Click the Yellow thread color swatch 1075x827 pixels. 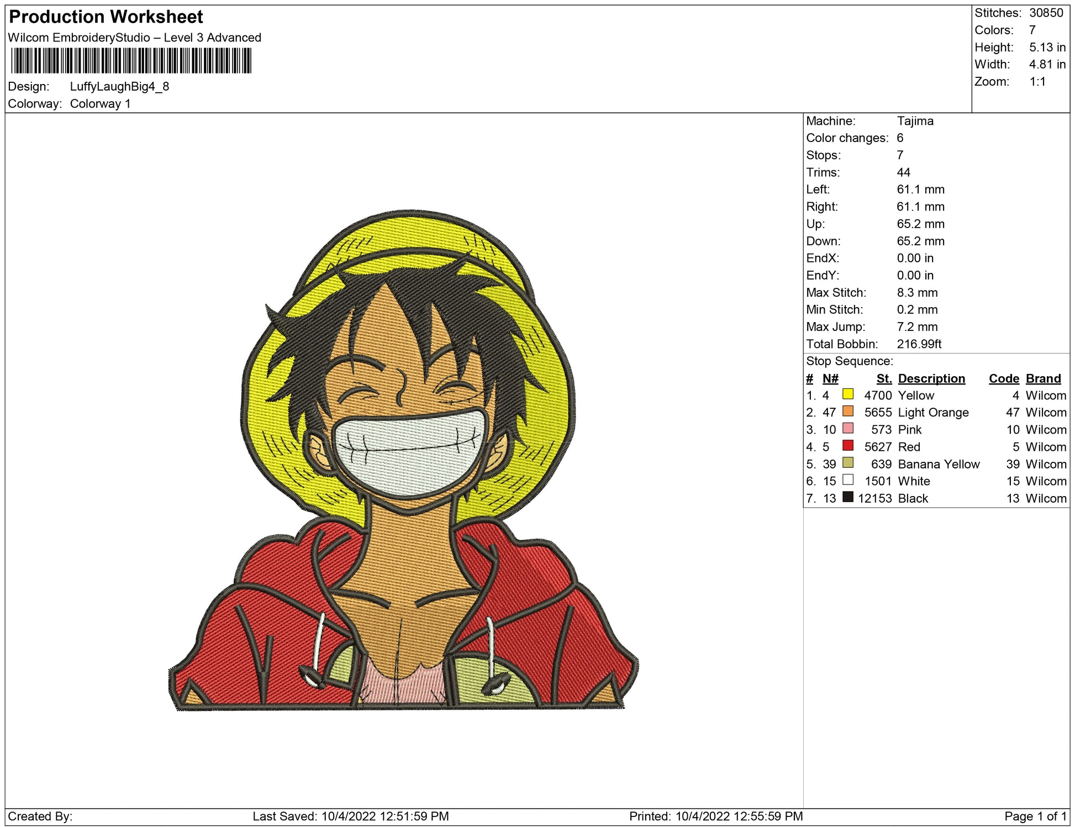[847, 394]
